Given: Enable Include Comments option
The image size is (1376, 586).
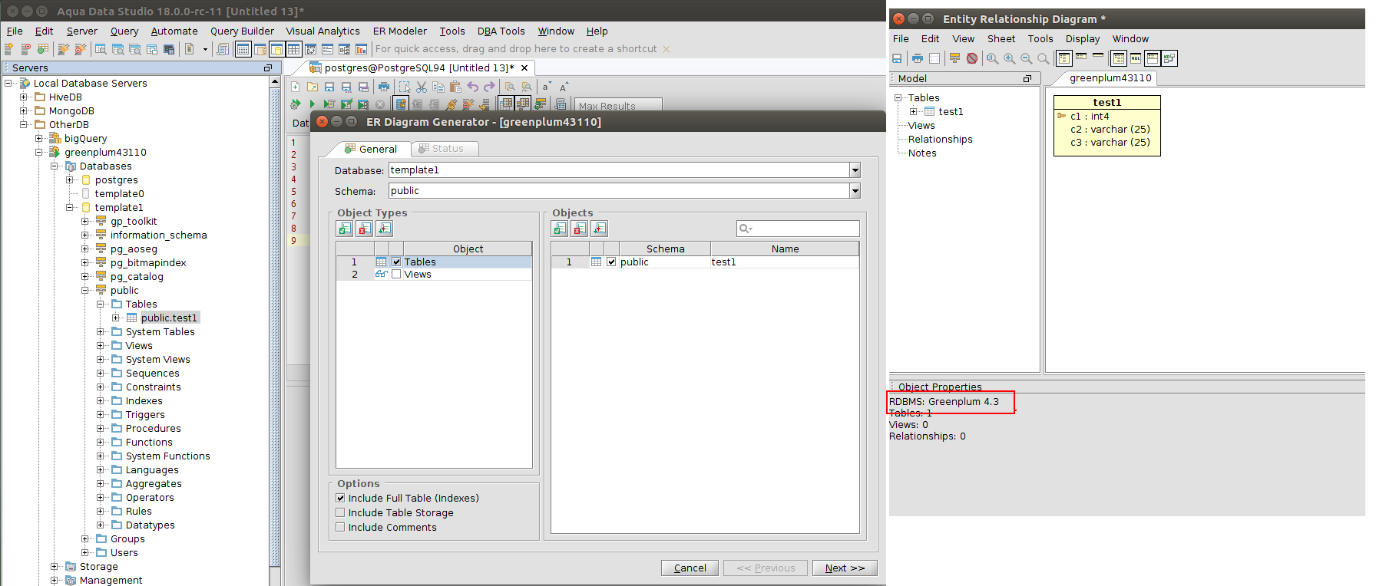Looking at the screenshot, I should pyautogui.click(x=340, y=527).
